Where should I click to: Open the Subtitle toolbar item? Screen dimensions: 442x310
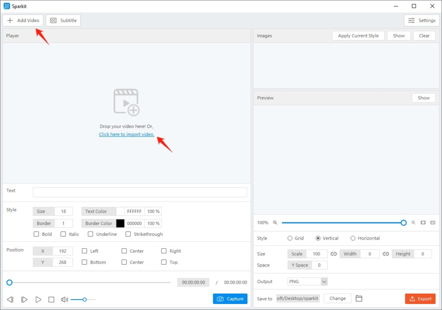63,20
